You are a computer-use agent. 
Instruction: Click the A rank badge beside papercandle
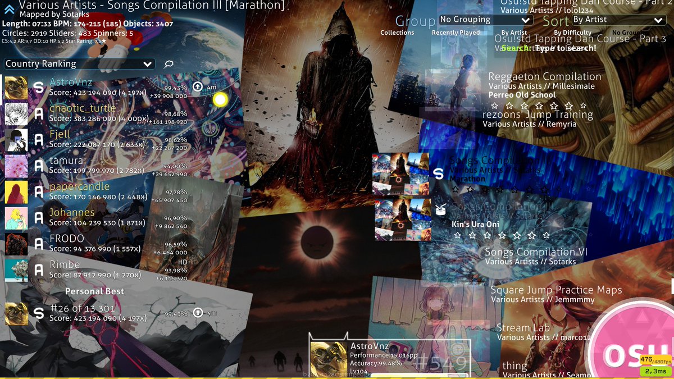(x=38, y=192)
